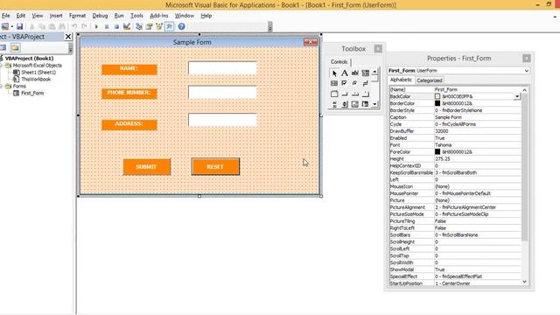Screen dimensions: 560x315
Task: Save the workbook with the floppy disk icon
Action: [19, 26]
